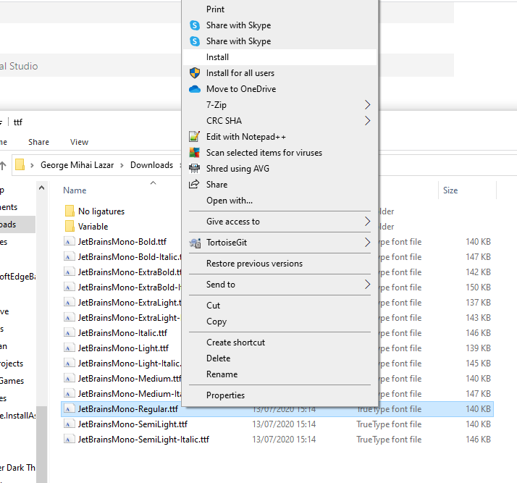Choose Copy from the context menu
This screenshot has height=483, width=517.
[279, 322]
